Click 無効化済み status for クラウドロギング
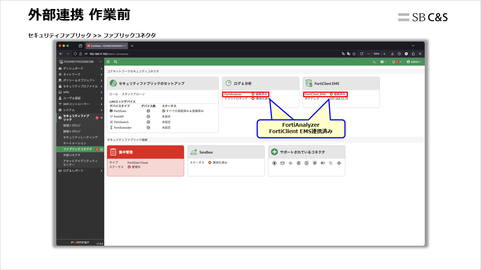This screenshot has width=481, height=270. click(x=262, y=98)
